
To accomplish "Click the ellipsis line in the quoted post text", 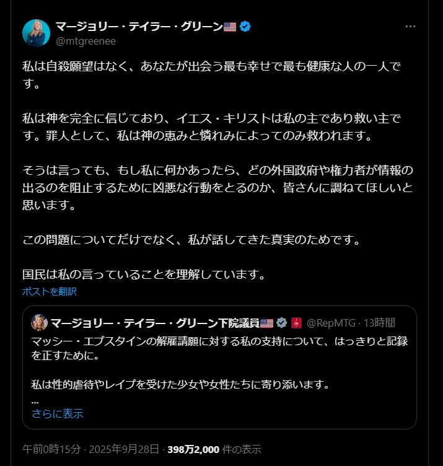I will (35, 400).
